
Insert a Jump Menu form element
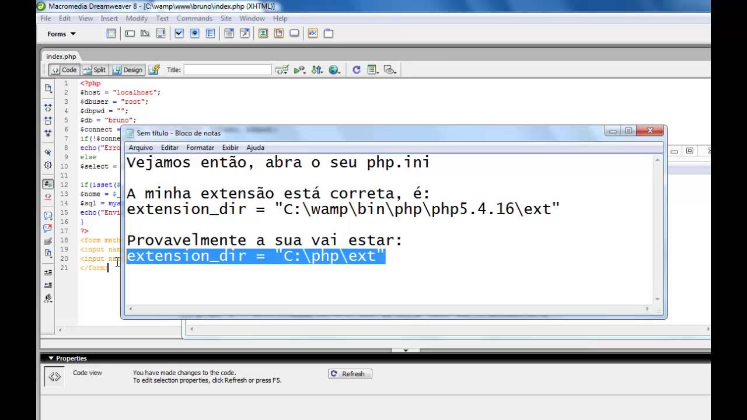[245, 34]
